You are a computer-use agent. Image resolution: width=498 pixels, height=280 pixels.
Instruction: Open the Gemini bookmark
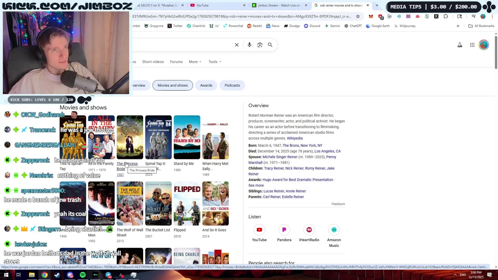[x=332, y=26]
